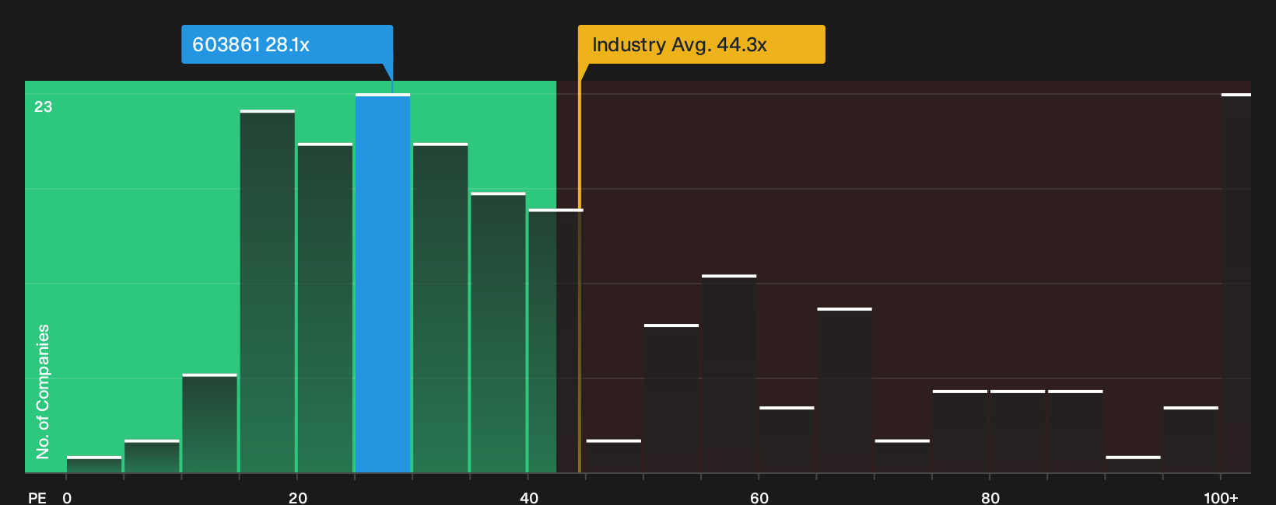Click the 85-90 PE histogram bar
The height and width of the screenshot is (505, 1276).
point(1075,431)
